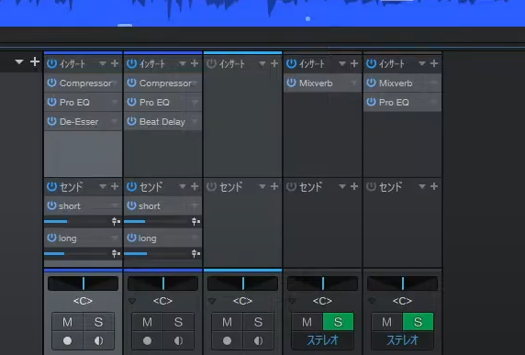Bypass Pro EQ on the De-Esser channel
Viewport: 525px width, 355px height.
point(52,102)
